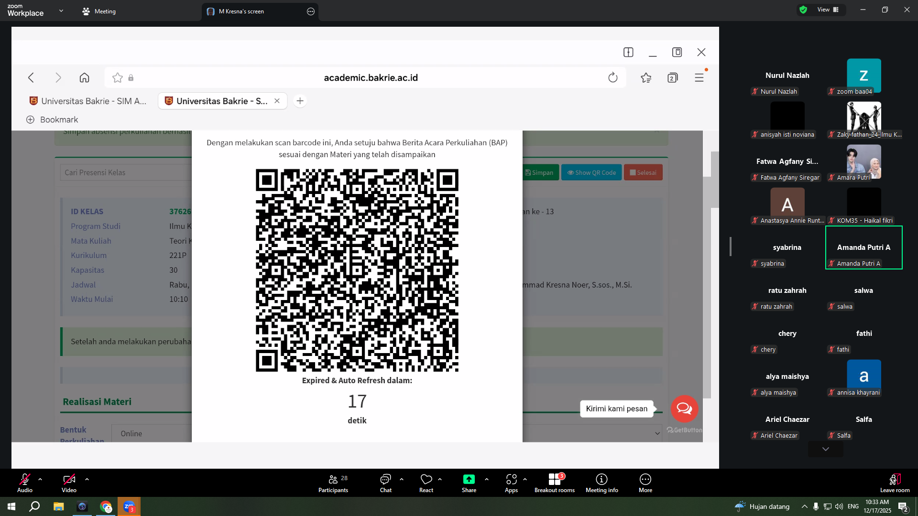The image size is (918, 516).
Task: Open the Apps panel
Action: pos(511,483)
